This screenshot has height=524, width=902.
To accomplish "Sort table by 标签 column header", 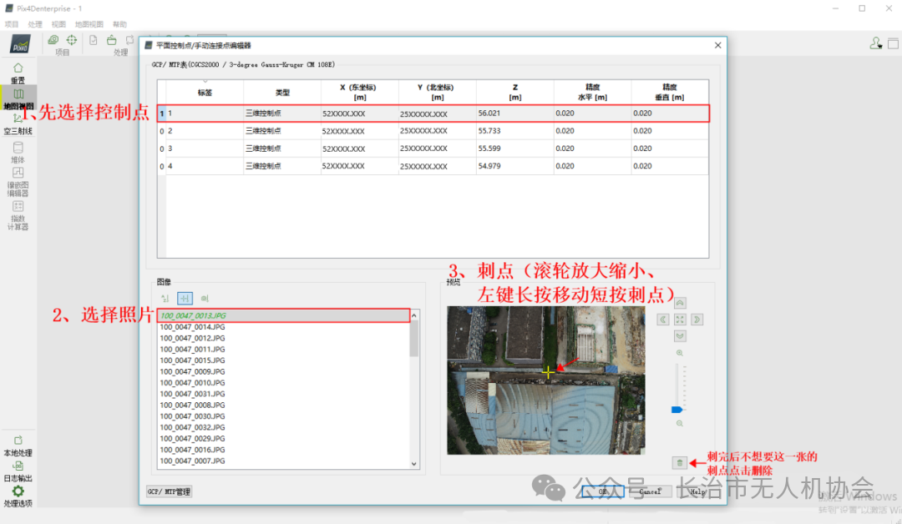I will (205, 93).
